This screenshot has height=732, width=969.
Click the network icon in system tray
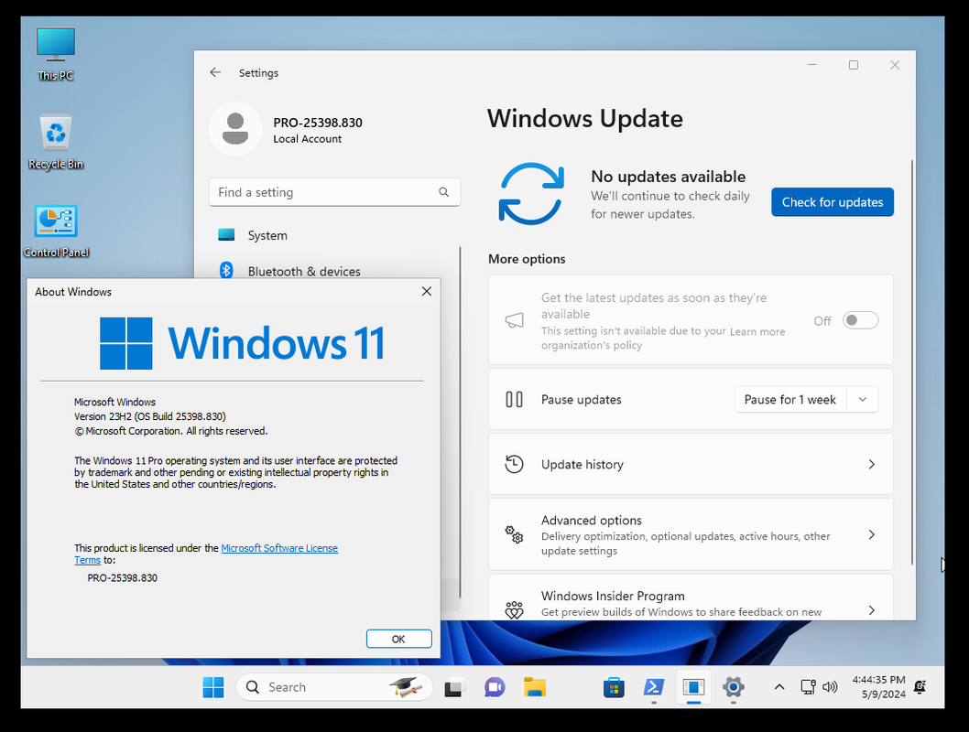[808, 687]
